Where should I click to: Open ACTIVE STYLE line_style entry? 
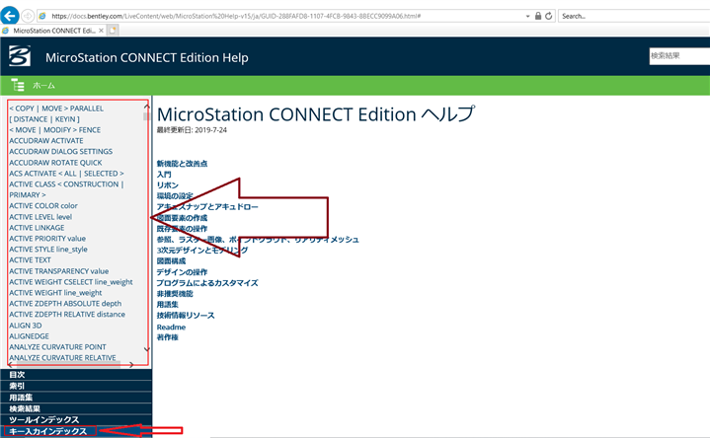[48, 250]
